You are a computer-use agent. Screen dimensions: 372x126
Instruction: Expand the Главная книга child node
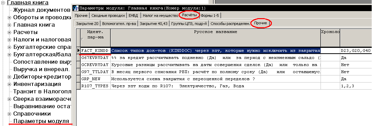tap(9, 25)
